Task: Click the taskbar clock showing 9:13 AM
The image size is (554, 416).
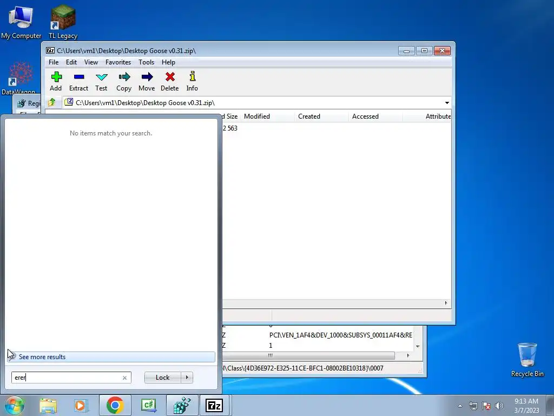Action: [526, 406]
